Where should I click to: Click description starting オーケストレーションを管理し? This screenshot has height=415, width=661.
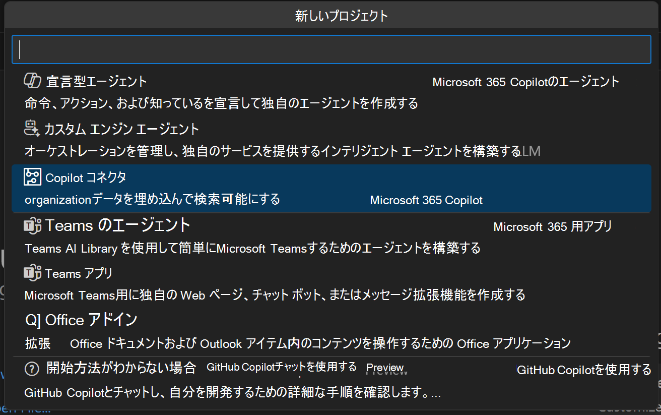click(x=273, y=151)
